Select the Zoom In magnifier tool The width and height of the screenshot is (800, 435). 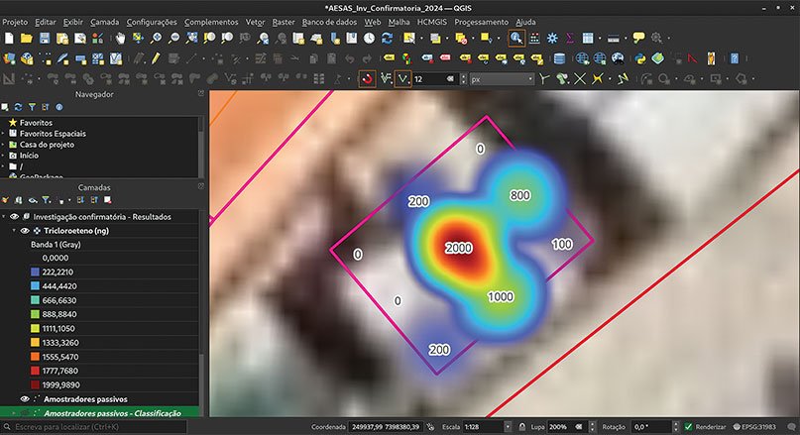pos(156,38)
